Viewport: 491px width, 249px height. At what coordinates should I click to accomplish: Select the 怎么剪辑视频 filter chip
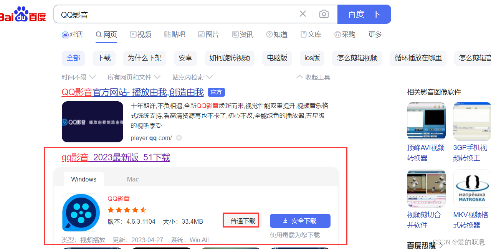(357, 58)
